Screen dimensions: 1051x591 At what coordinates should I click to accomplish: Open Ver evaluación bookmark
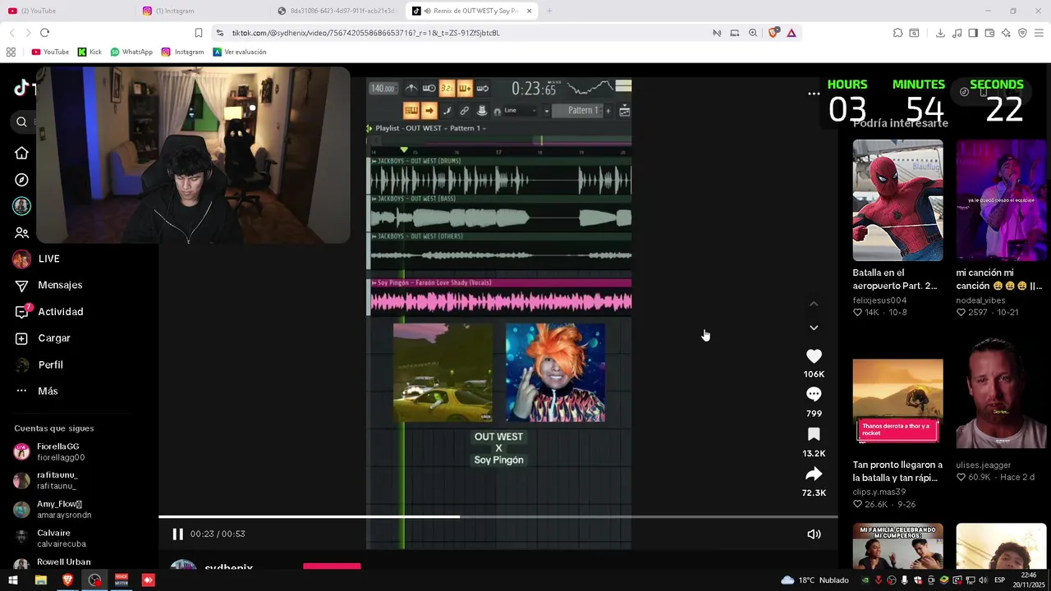239,52
